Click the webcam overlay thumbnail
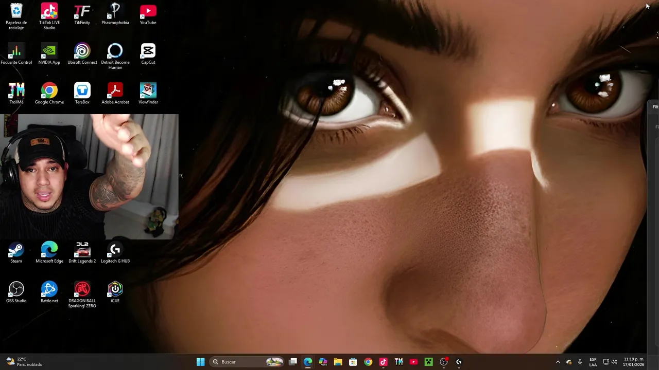 click(89, 176)
